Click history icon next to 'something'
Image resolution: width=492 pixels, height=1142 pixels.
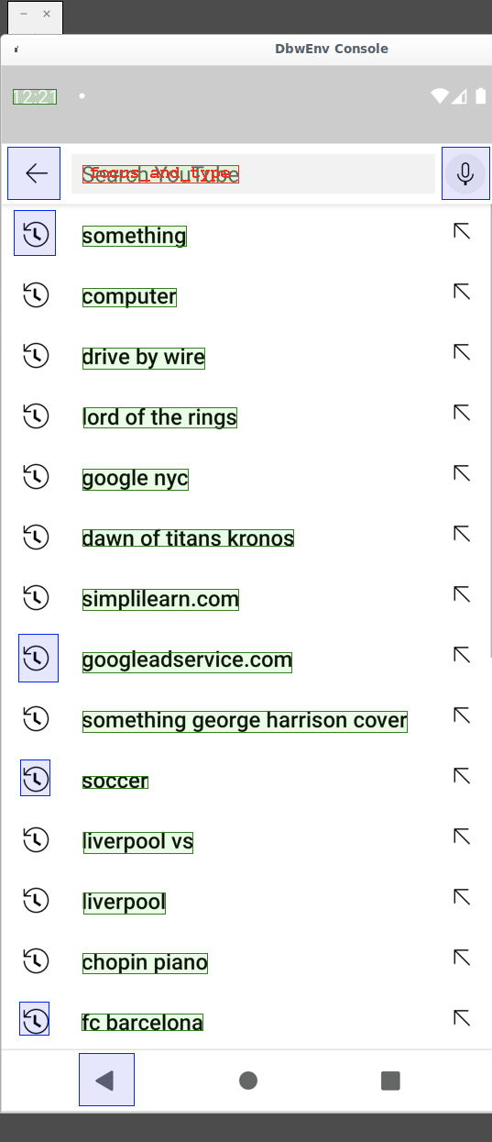pyautogui.click(x=35, y=233)
